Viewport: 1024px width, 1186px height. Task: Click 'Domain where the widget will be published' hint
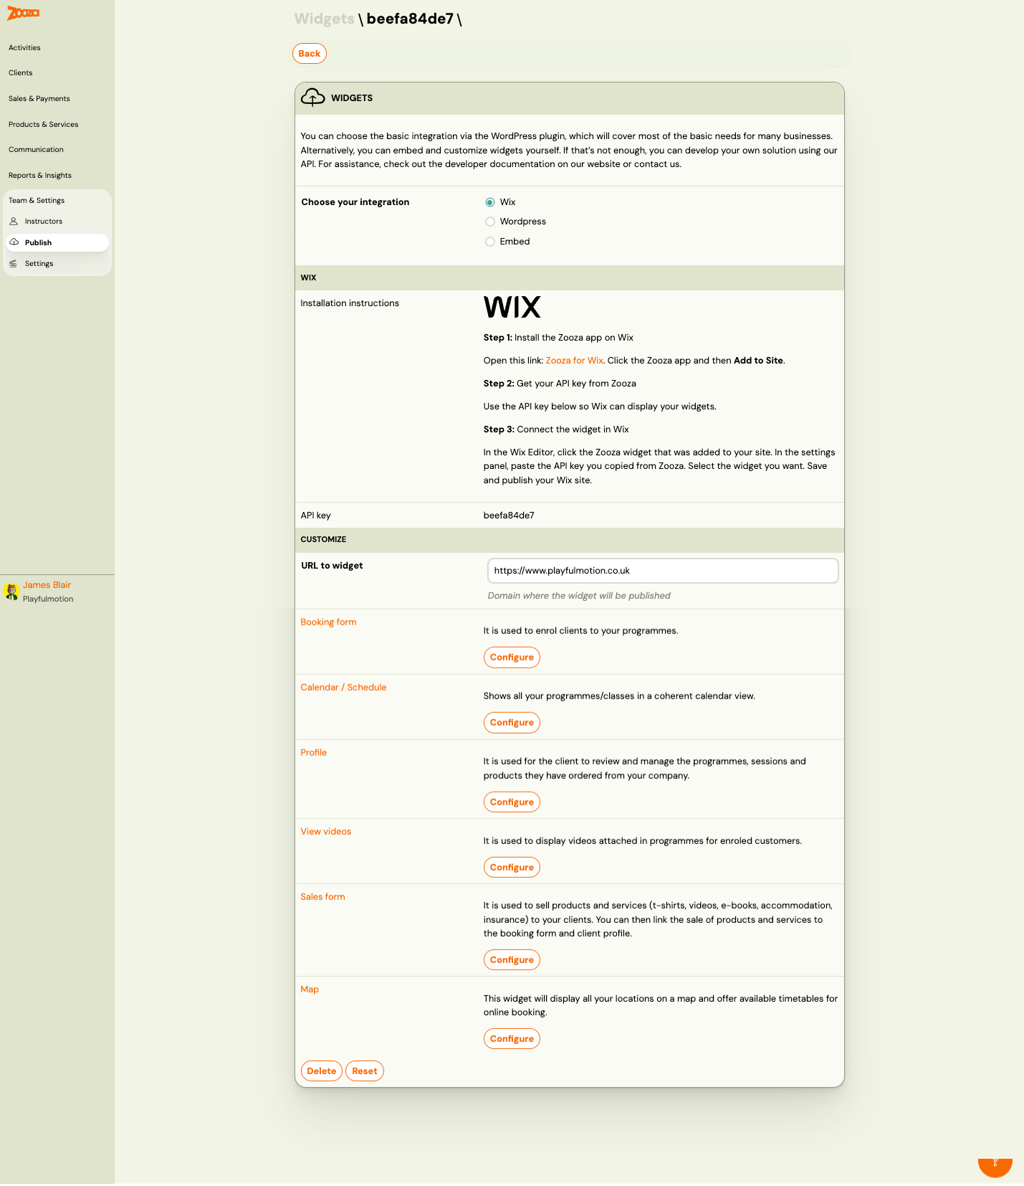(579, 596)
